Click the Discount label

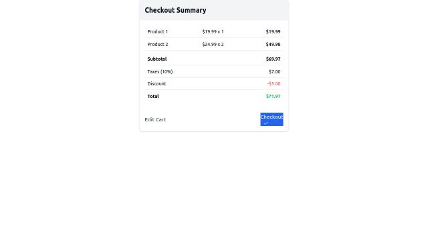pos(156,83)
